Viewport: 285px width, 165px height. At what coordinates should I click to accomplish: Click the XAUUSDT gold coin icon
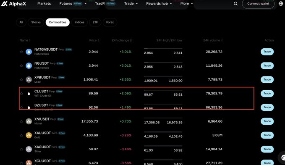click(x=29, y=135)
